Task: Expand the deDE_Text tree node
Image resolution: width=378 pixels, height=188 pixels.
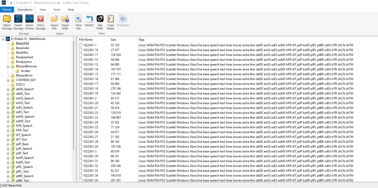Action: coord(8,94)
